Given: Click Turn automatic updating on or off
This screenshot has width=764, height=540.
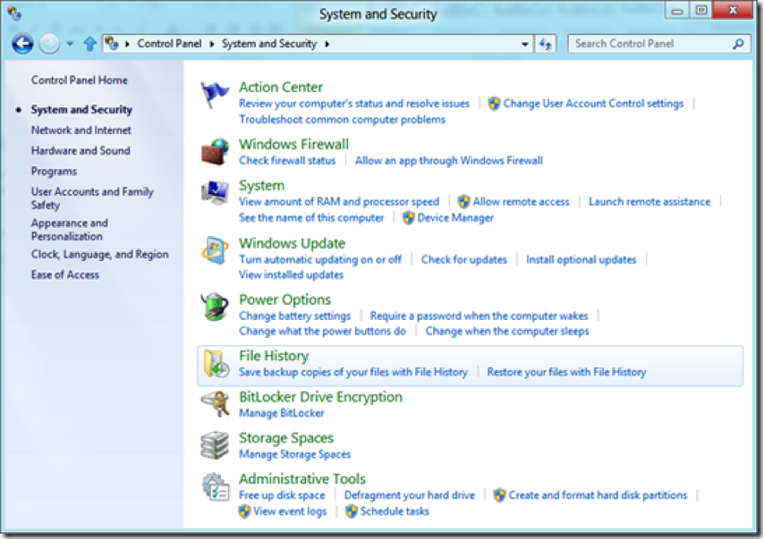Looking at the screenshot, I should tap(320, 259).
